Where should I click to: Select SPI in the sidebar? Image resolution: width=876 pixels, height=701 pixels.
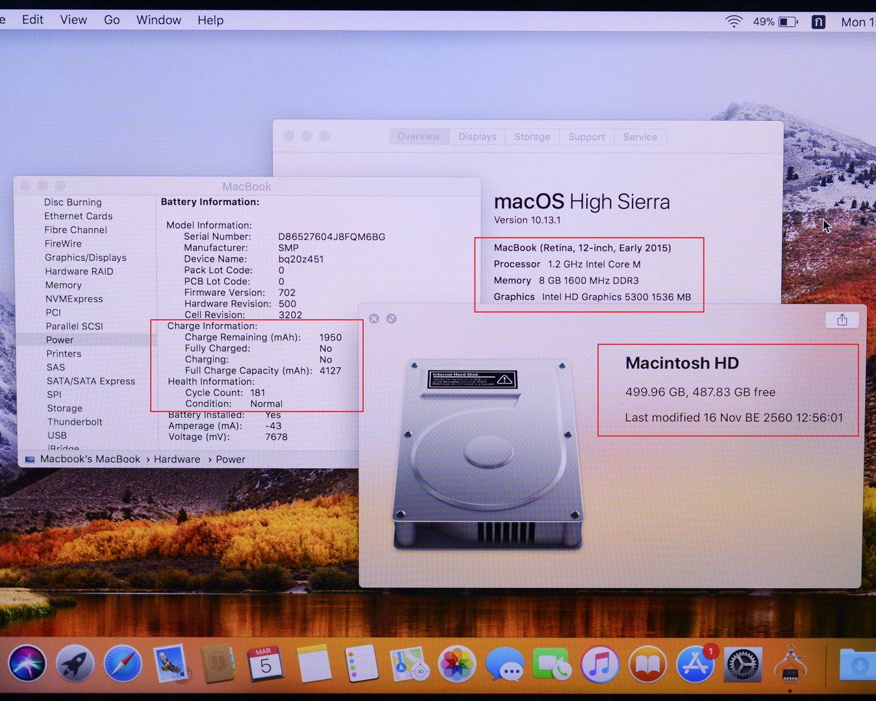[x=55, y=395]
